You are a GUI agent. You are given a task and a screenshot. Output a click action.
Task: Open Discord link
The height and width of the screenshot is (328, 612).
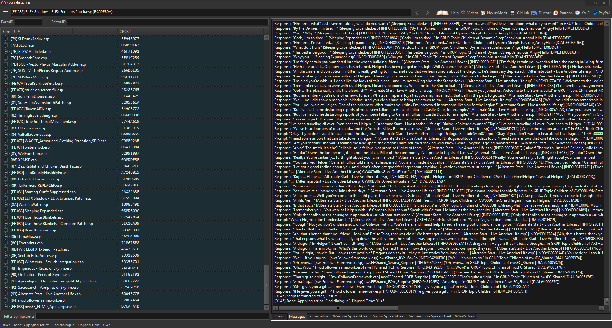(541, 13)
